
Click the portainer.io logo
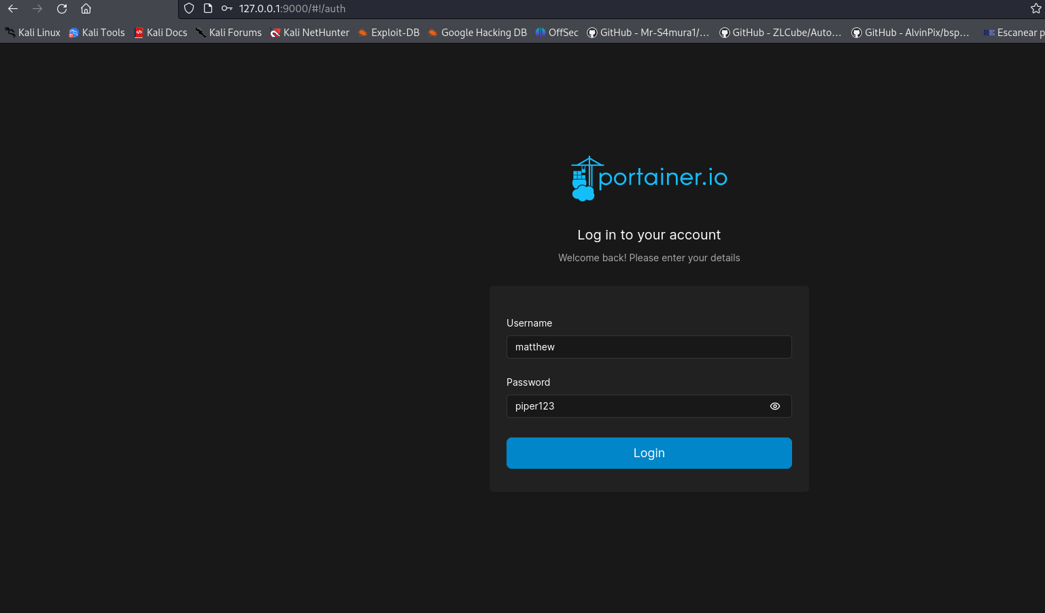[649, 179]
